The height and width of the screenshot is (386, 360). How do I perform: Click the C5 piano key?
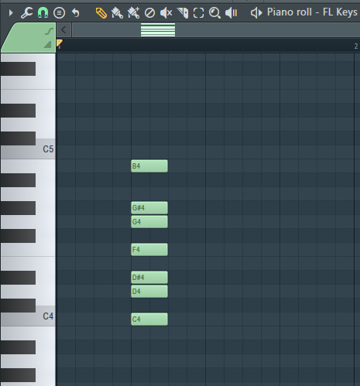click(x=28, y=149)
